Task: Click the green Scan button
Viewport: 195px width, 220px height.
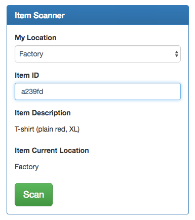Action: click(x=33, y=195)
